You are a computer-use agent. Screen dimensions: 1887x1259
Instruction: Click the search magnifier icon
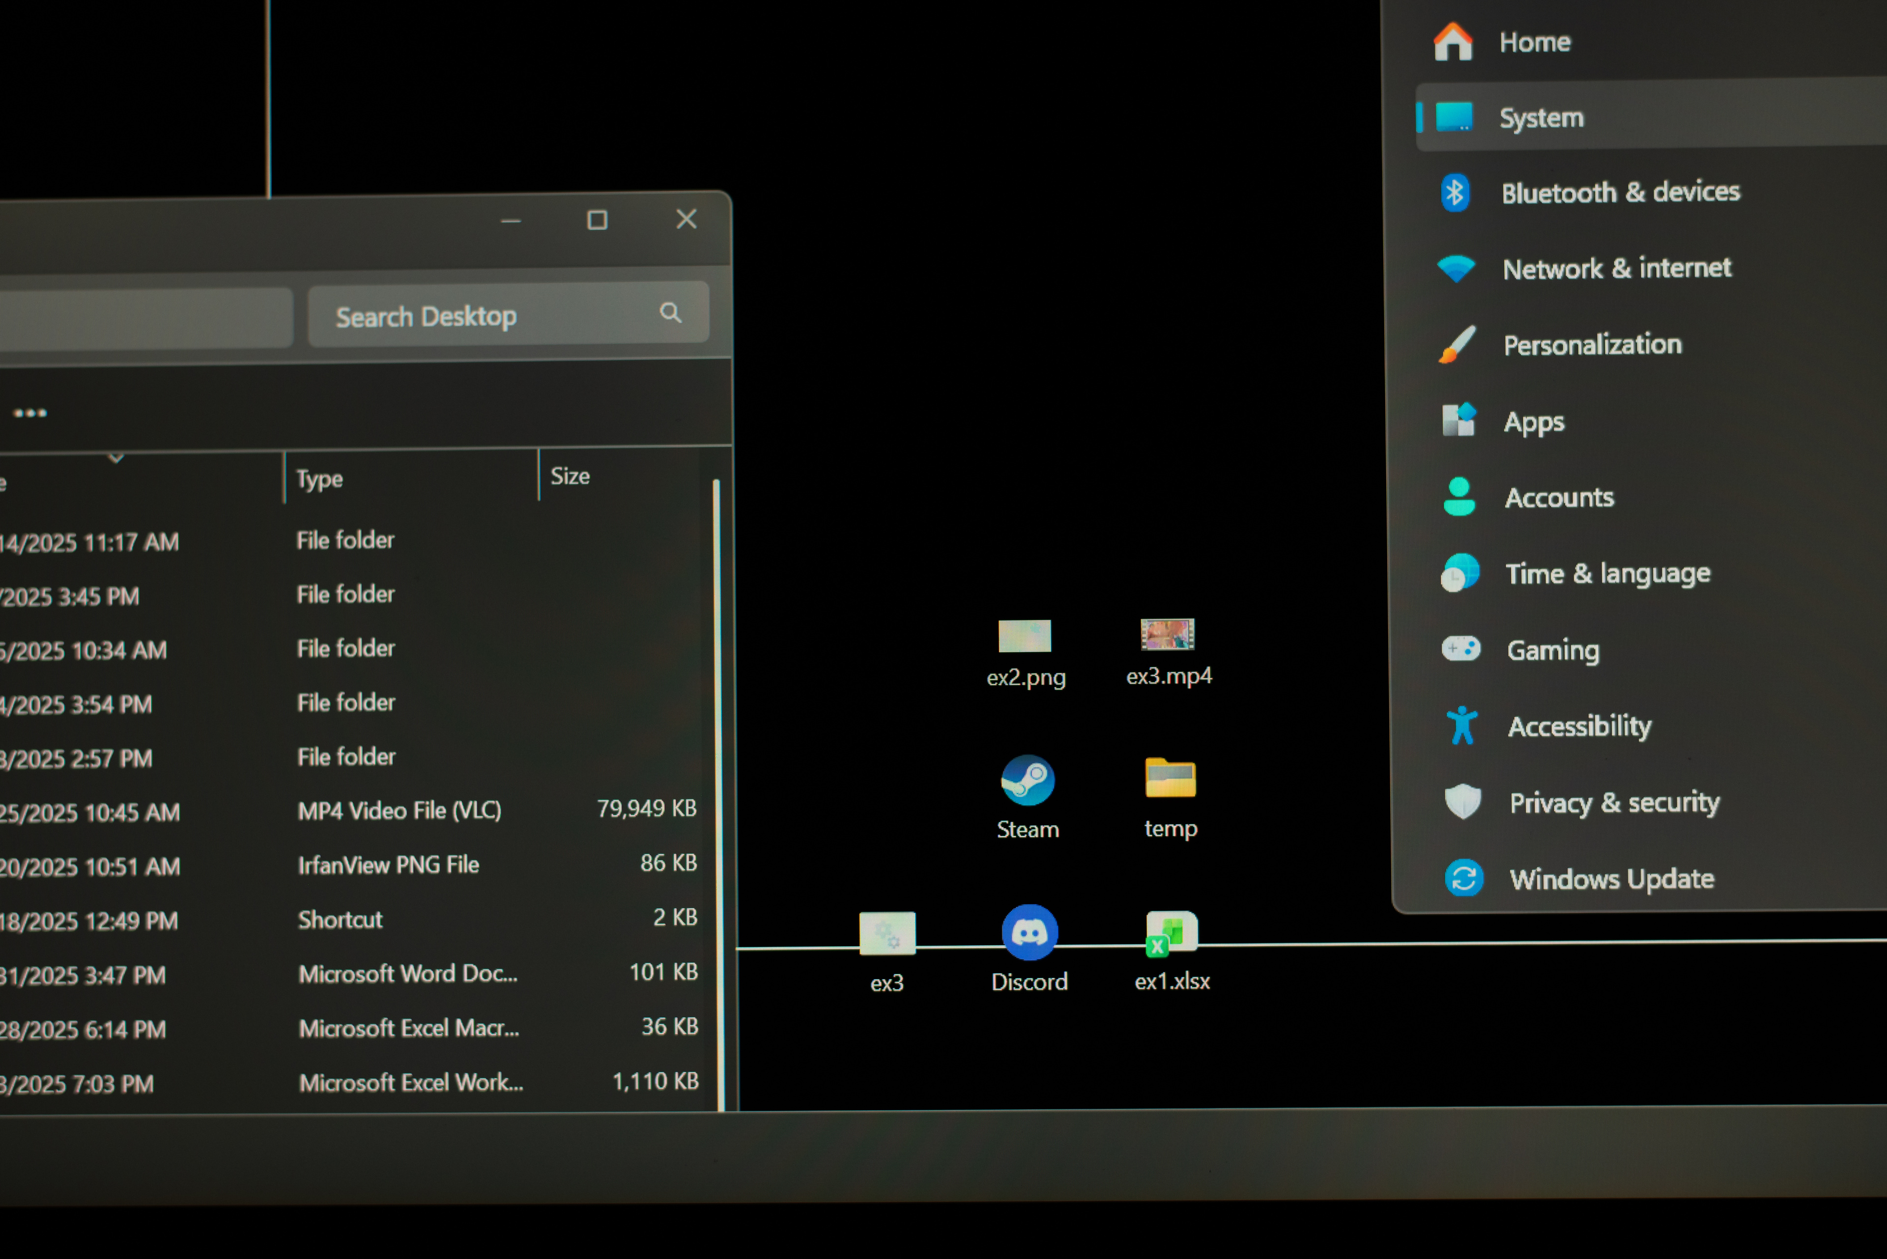coord(671,312)
